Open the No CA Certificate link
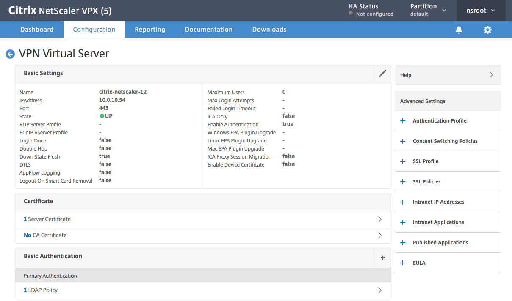Image resolution: width=512 pixels, height=301 pixels. (45, 235)
